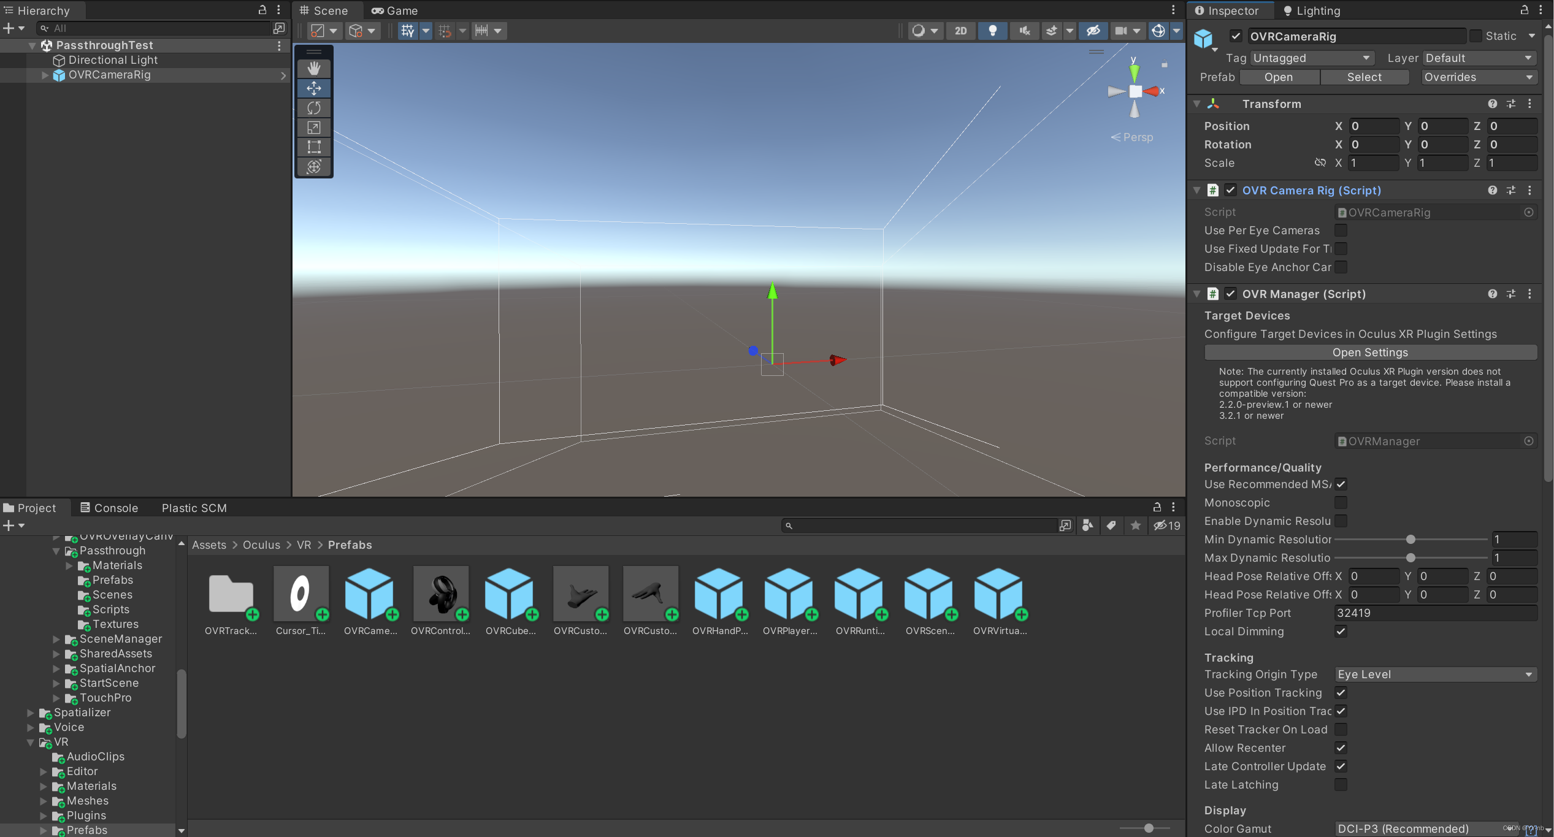Enable the Static checkbox
The image size is (1554, 837).
[1476, 36]
